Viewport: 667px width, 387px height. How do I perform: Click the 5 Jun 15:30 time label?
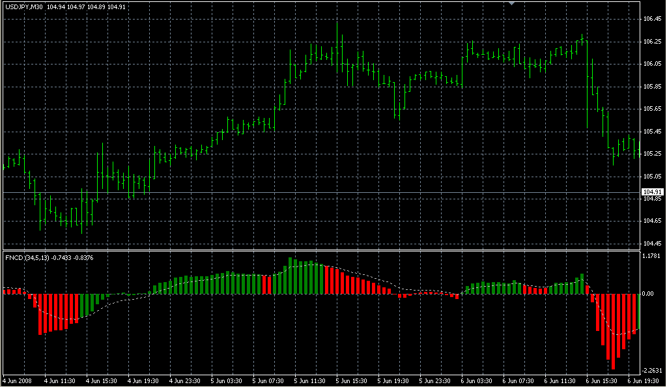[351, 381]
